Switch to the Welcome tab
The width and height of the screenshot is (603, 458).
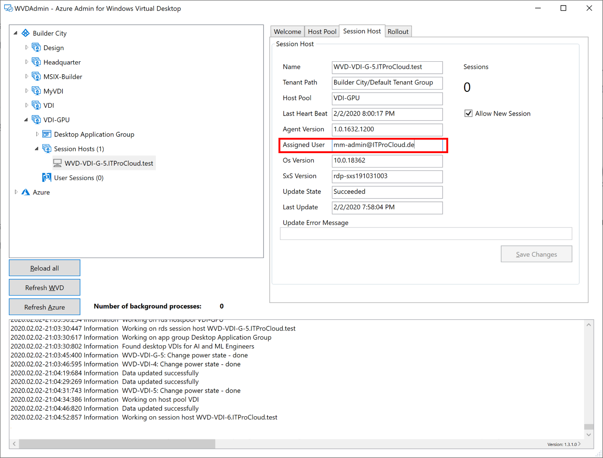[287, 32]
